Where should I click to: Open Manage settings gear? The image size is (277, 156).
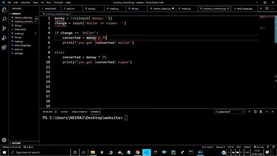(4, 140)
